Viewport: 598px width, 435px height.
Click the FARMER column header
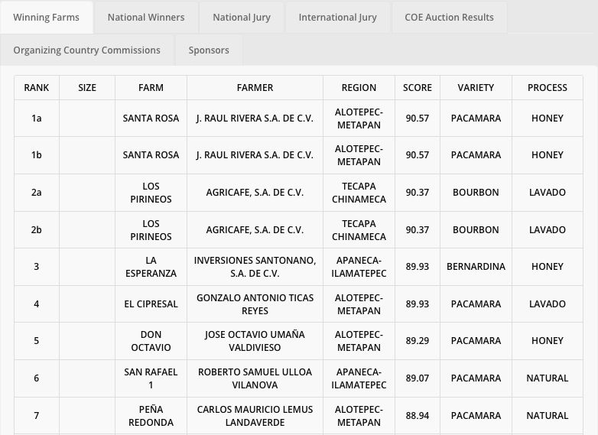click(255, 88)
